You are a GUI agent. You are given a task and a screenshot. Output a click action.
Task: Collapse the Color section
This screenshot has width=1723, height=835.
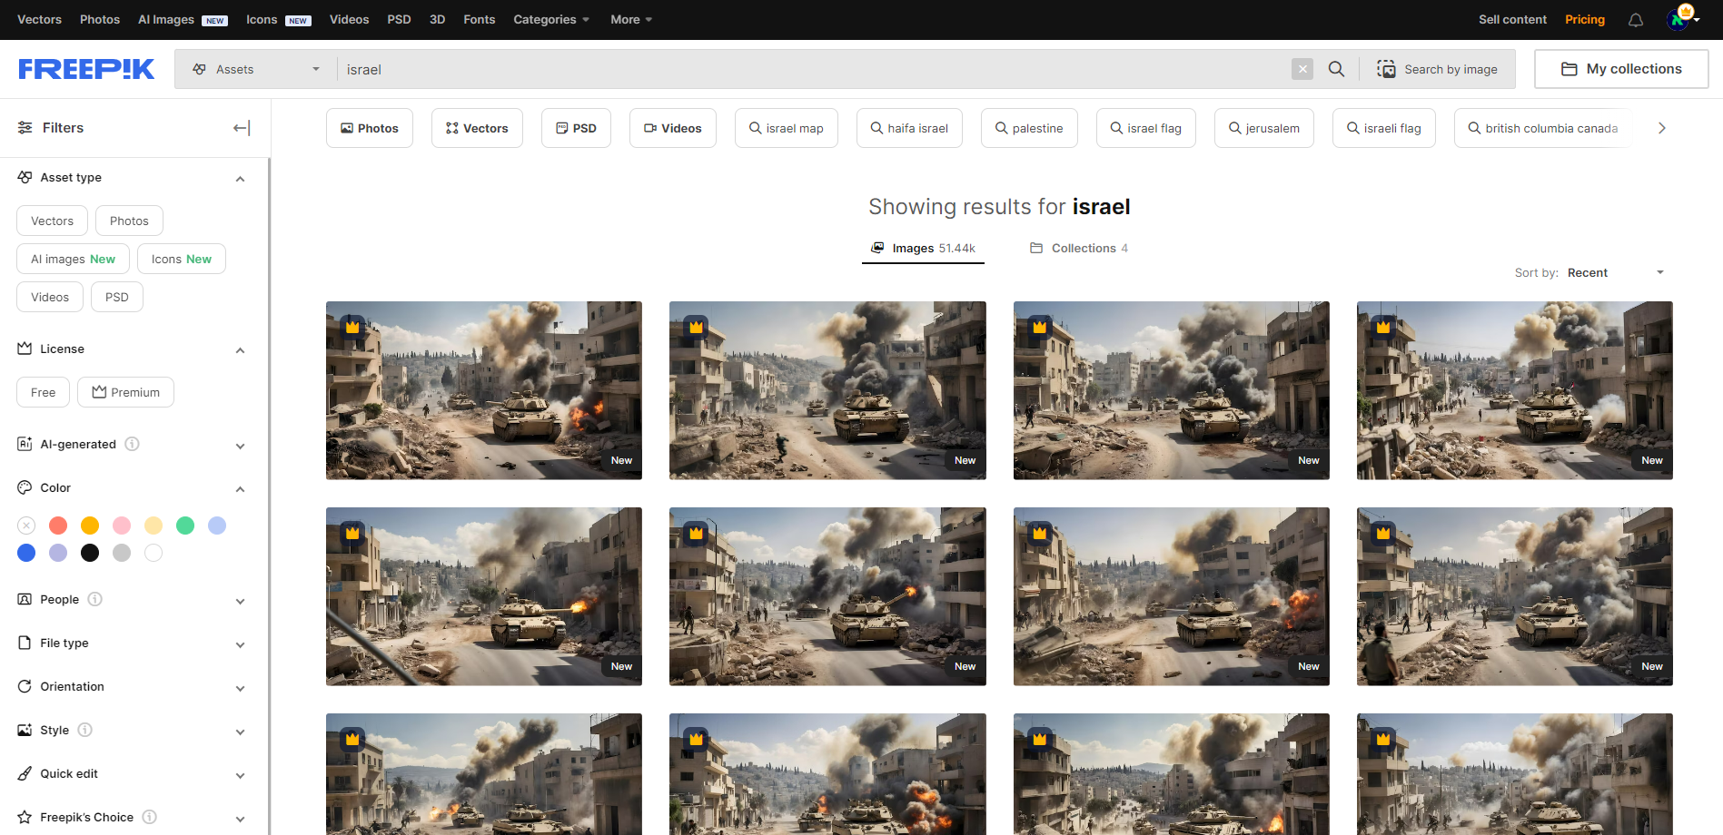point(241,489)
